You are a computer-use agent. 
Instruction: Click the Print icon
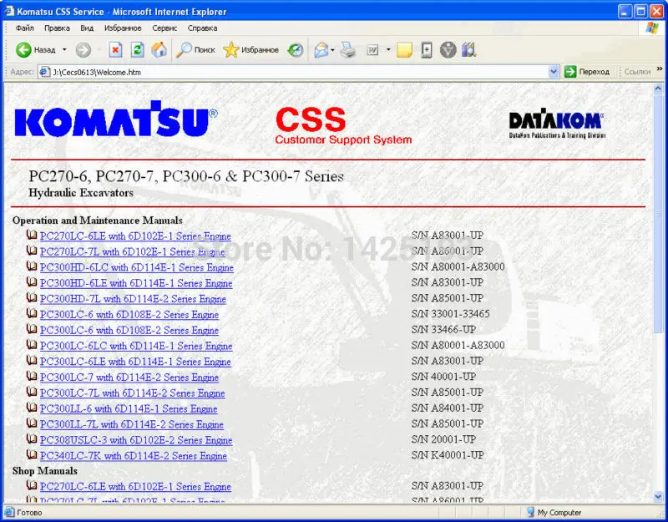pos(347,49)
